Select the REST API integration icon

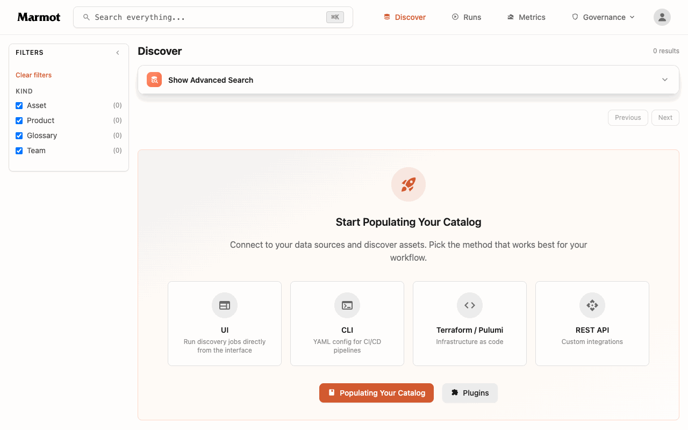[x=592, y=305]
